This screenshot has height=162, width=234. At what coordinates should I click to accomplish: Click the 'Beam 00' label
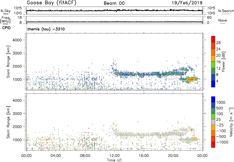[x=114, y=3]
